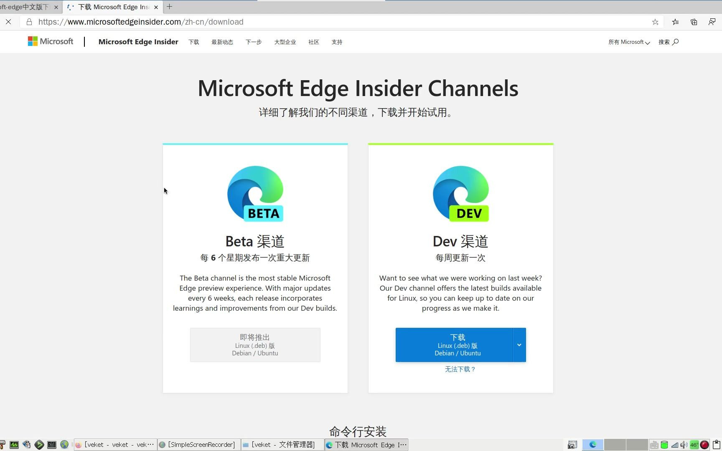Open the 支持 navigation item
Screen dimensions: 722x451
tap(337, 42)
